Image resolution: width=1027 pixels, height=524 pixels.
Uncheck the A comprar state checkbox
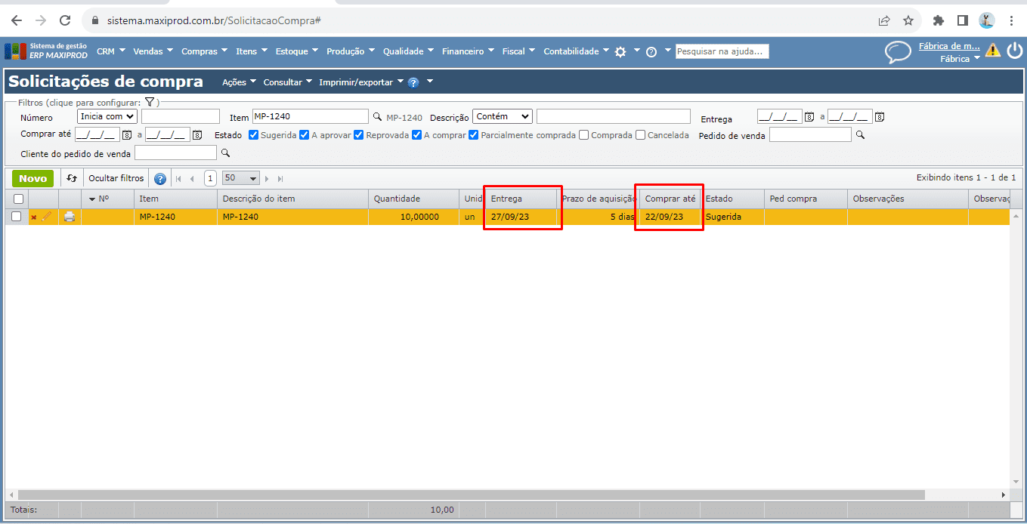click(416, 135)
